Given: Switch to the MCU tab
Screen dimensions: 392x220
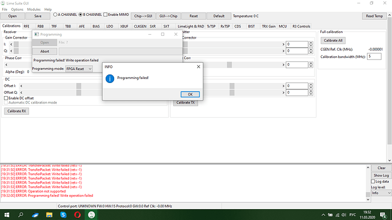Looking at the screenshot, I should pyautogui.click(x=283, y=26).
